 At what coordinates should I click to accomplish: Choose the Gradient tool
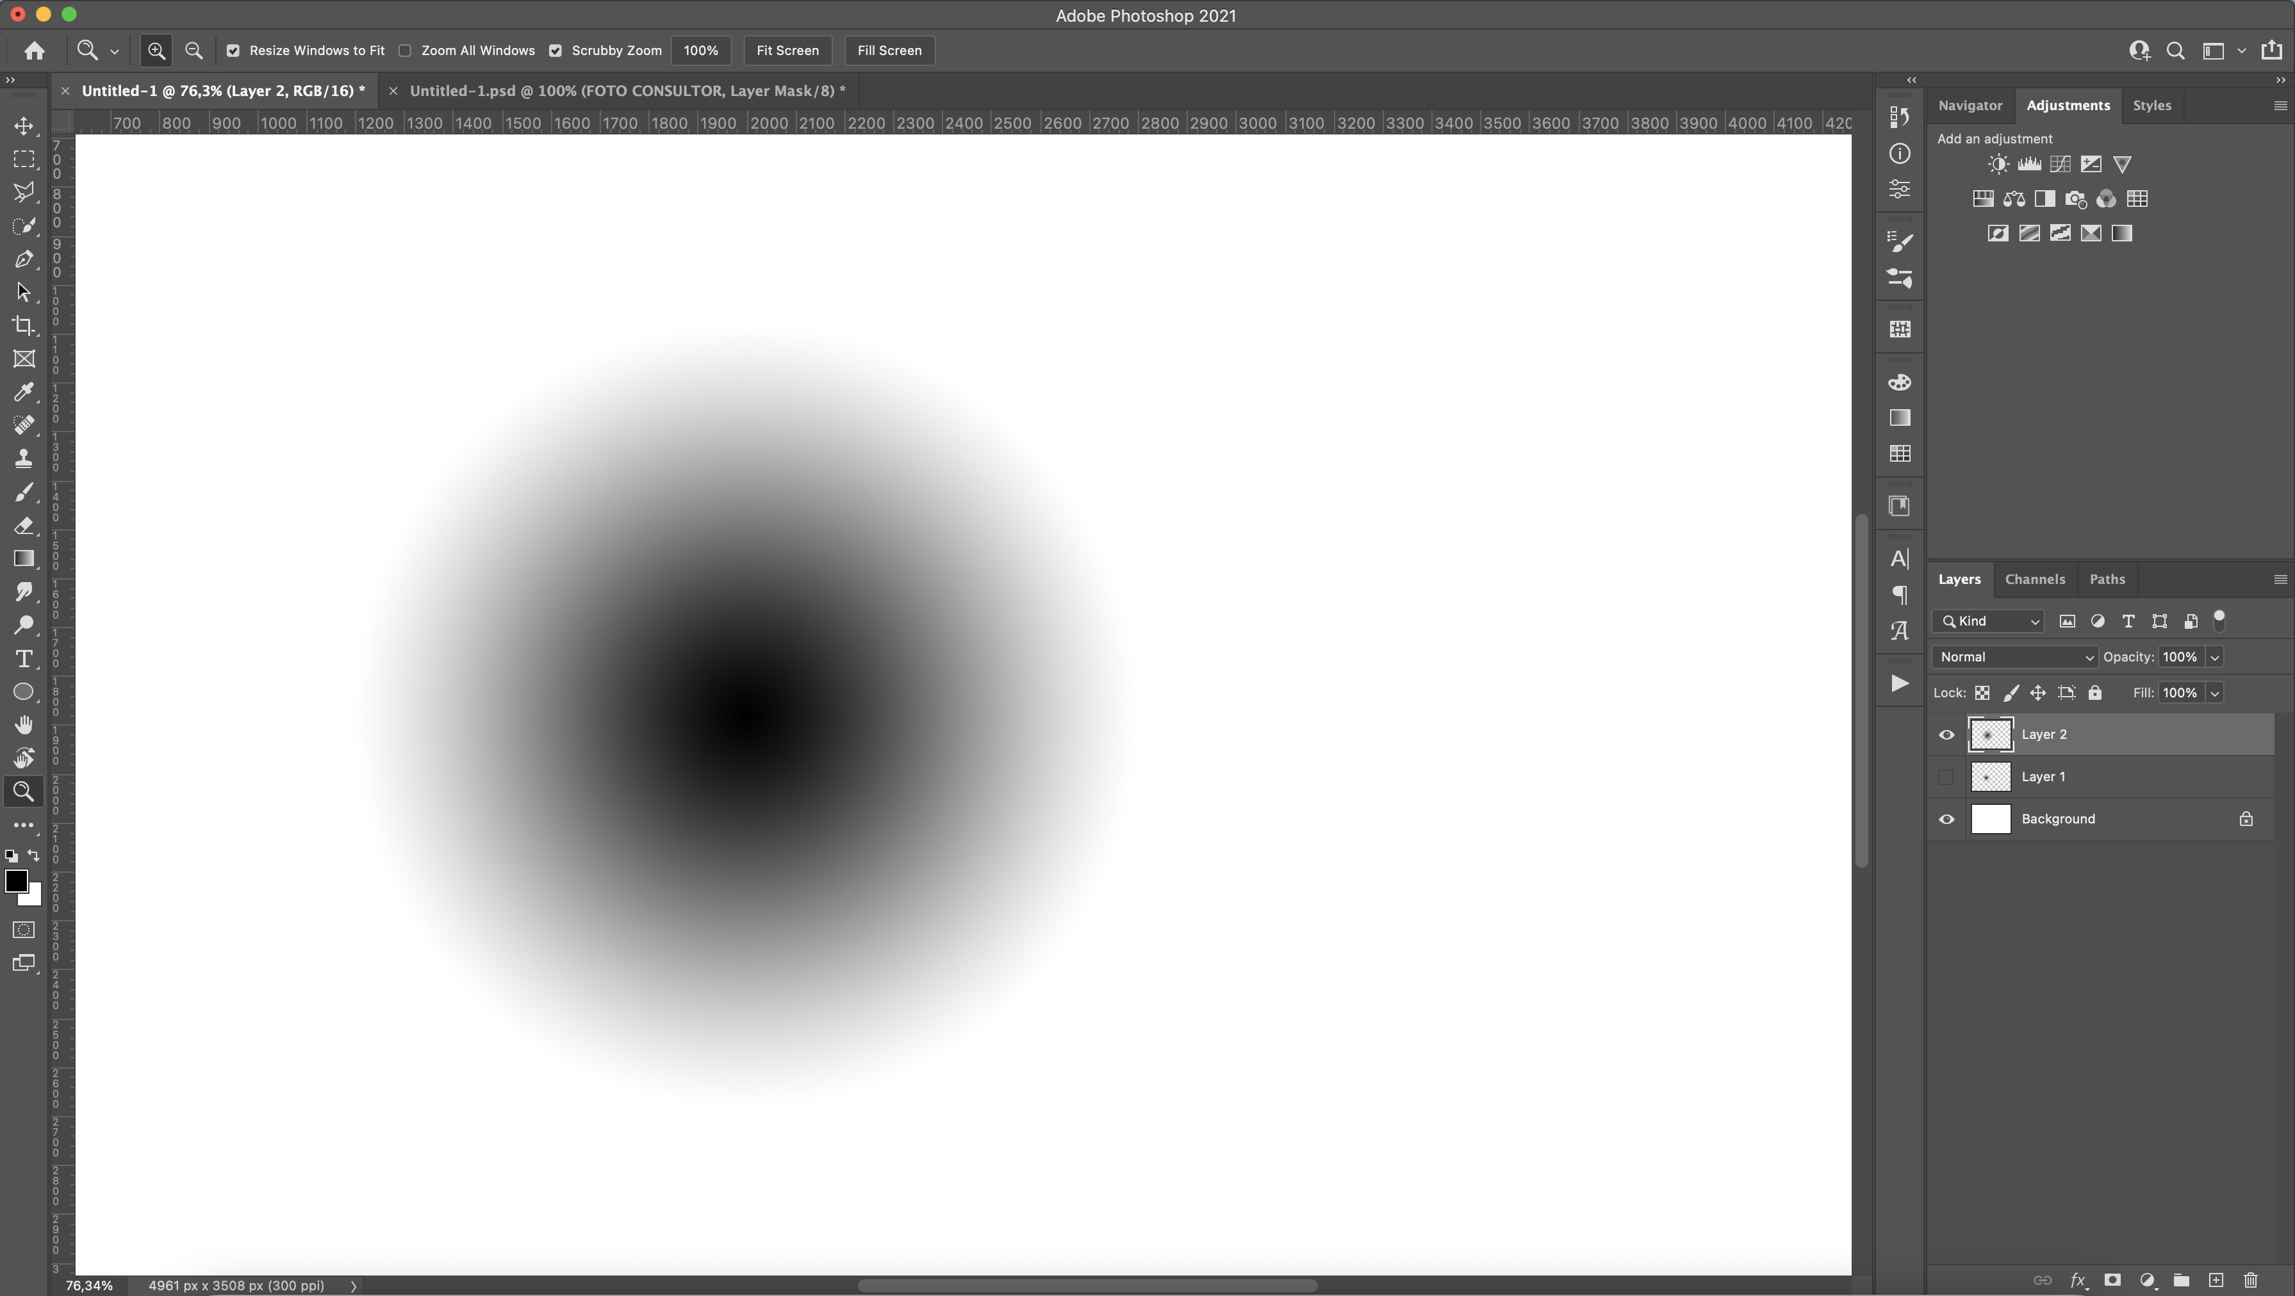24,559
